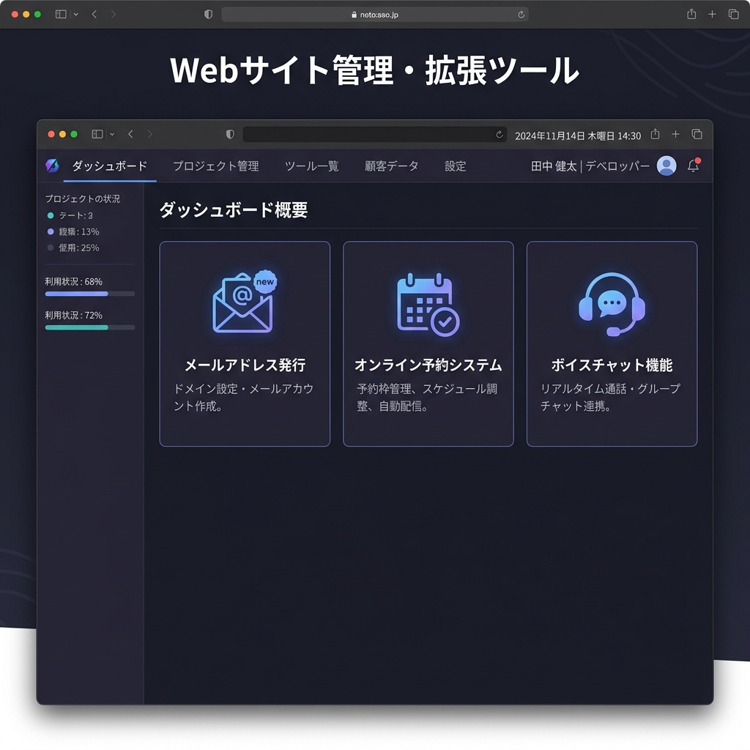Show tab overview in outer browser

(733, 15)
